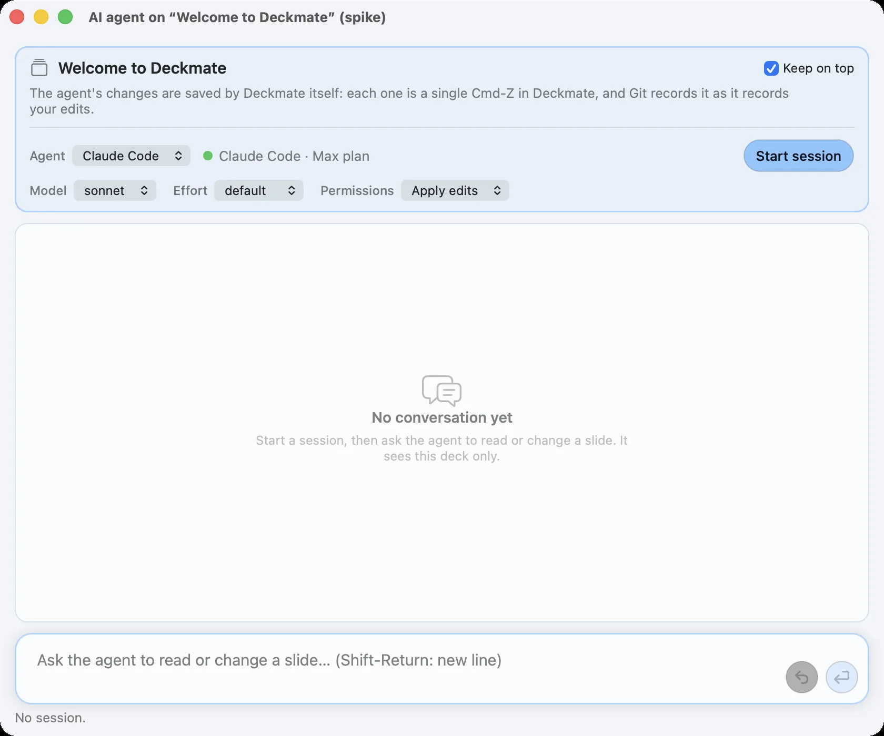Click the Claude Code · Max plan status text
The height and width of the screenshot is (736, 884).
pos(294,156)
